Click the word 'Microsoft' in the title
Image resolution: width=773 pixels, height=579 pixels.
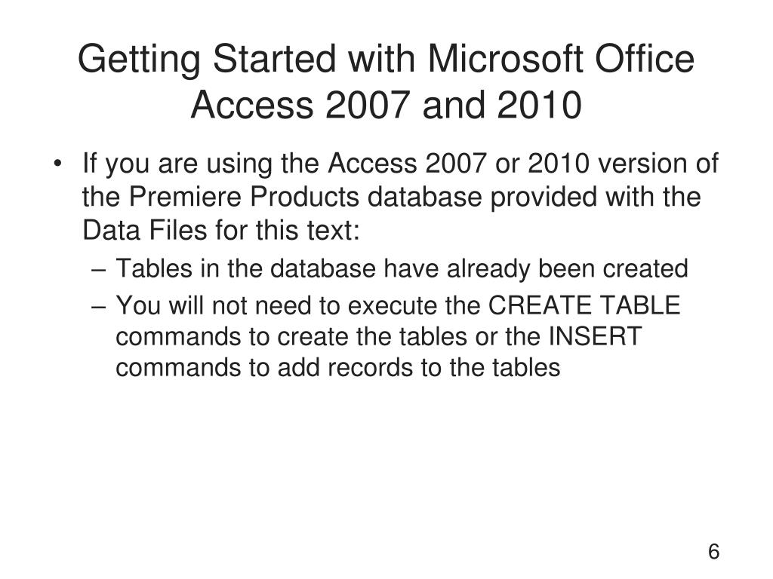click(505, 59)
